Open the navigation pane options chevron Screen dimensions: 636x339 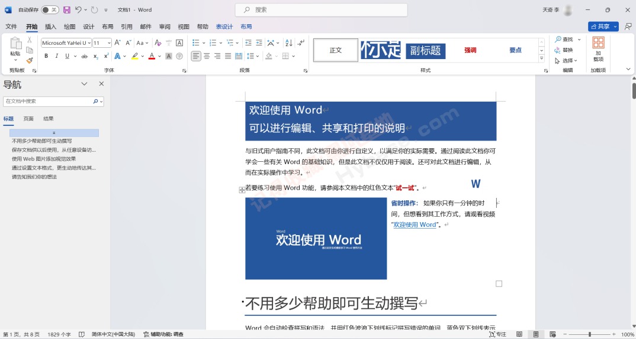pyautogui.click(x=84, y=84)
